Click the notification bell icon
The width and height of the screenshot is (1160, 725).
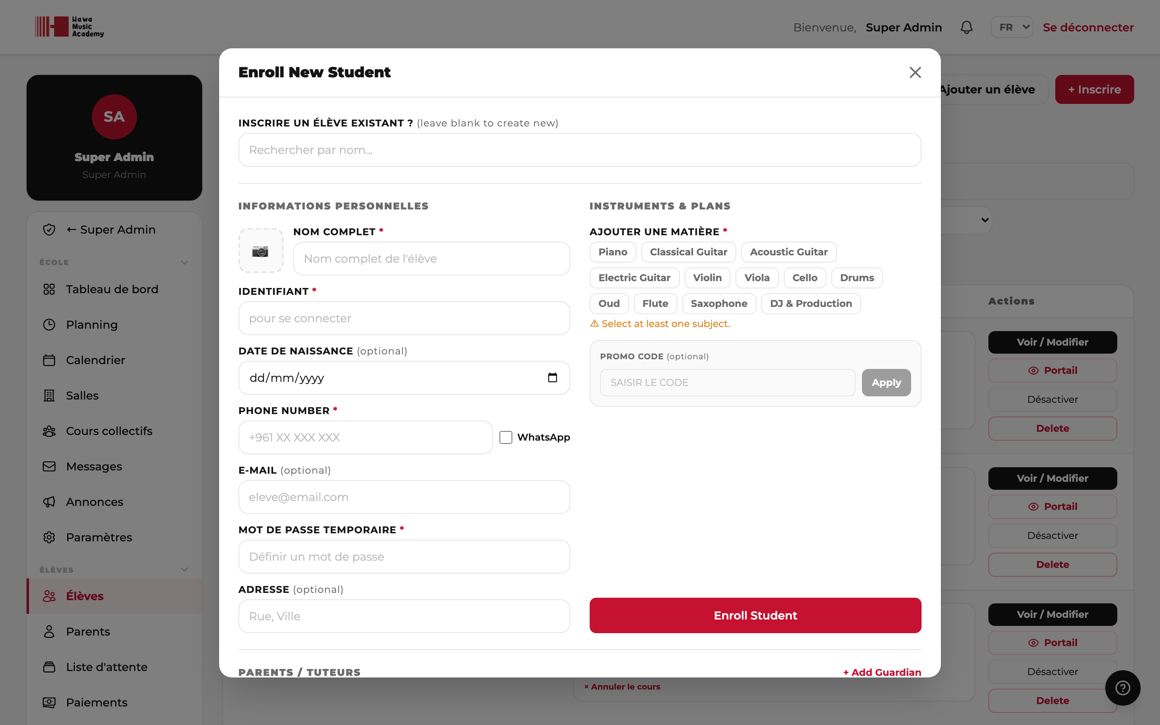[x=966, y=27]
